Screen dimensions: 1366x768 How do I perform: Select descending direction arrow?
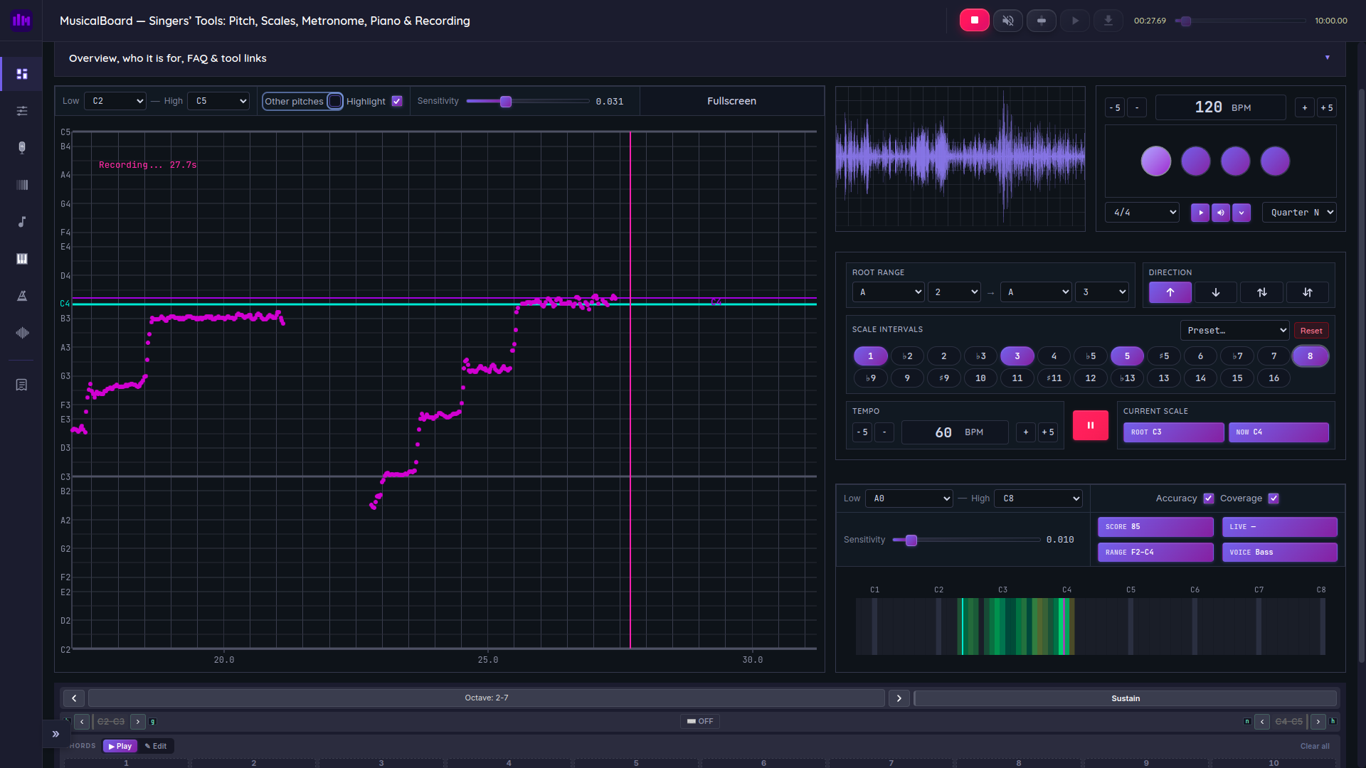pos(1216,292)
